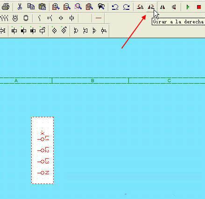Mirror the component horizontally
This screenshot has width=205, height=199.
pyautogui.click(x=163, y=7)
